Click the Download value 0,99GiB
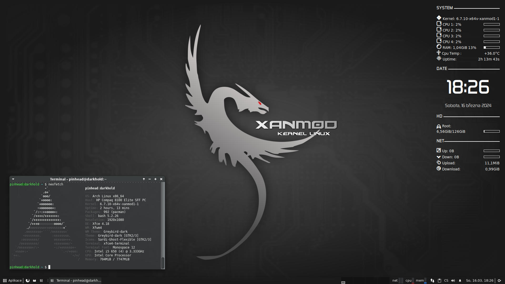Screen dimensions: 505x284 tap(492, 169)
